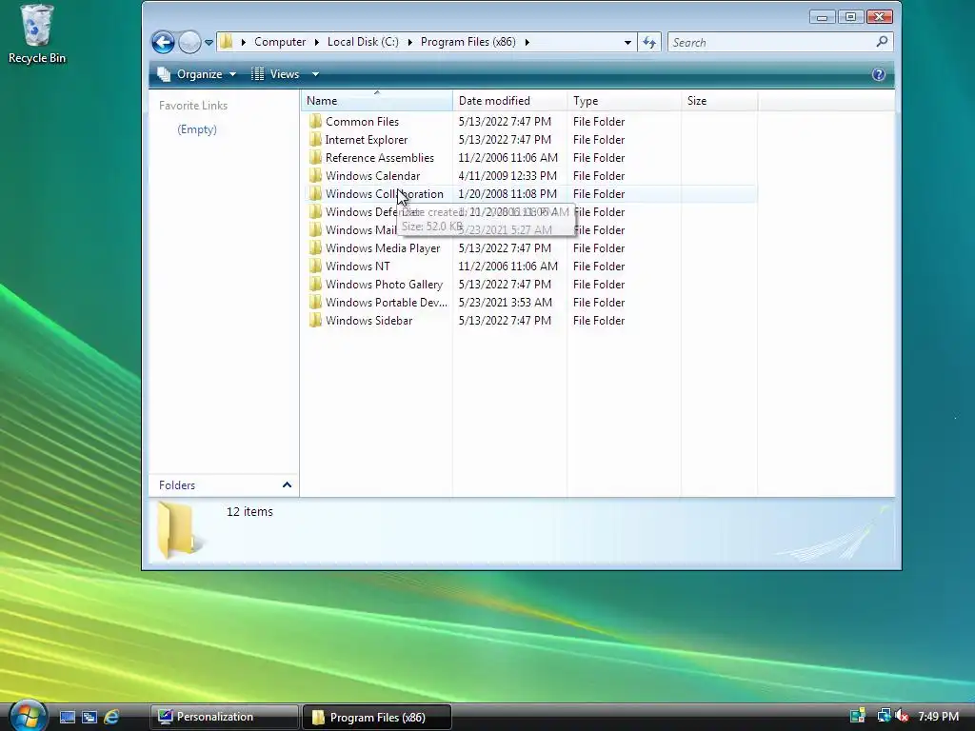975x731 pixels.
Task: Open the Views dropdown arrow
Action: point(315,74)
